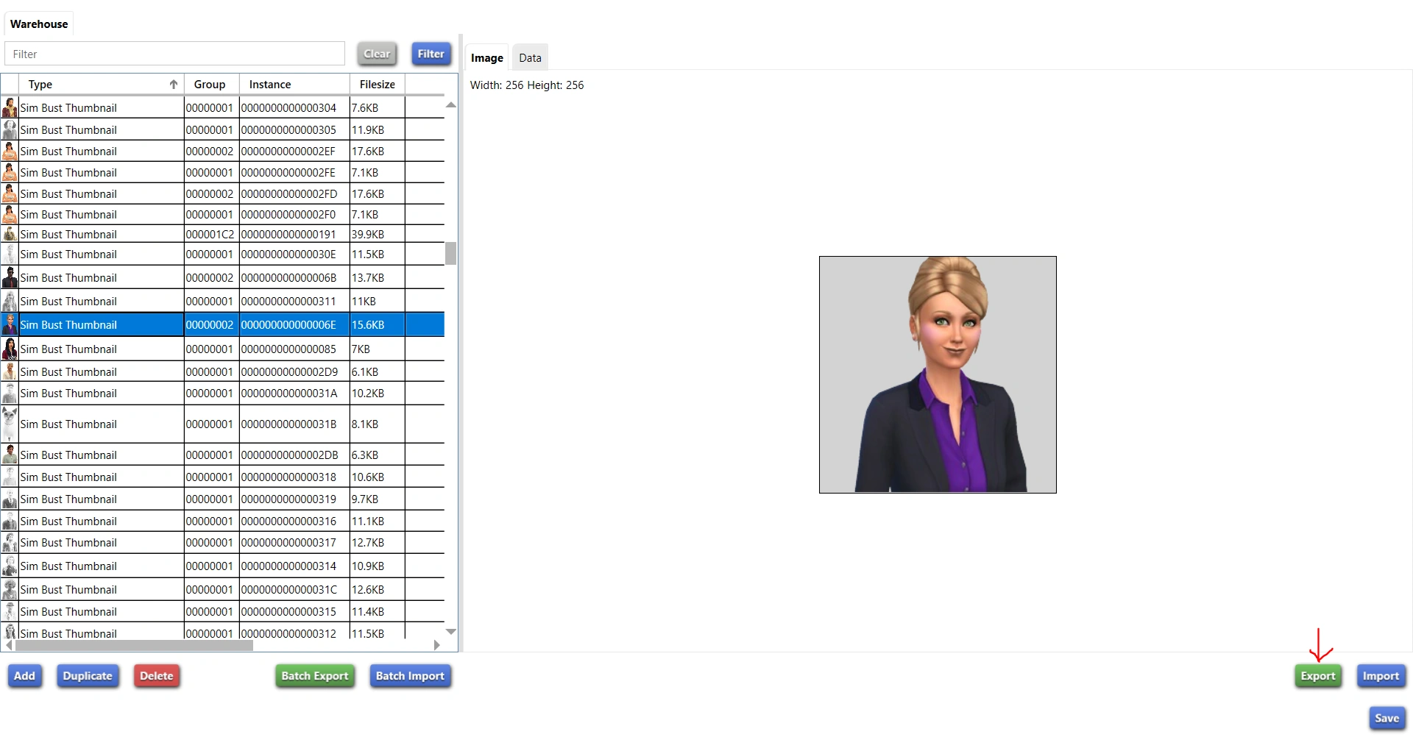Click the Width: 256 Height: 256 label
The image size is (1413, 737).
click(x=527, y=85)
